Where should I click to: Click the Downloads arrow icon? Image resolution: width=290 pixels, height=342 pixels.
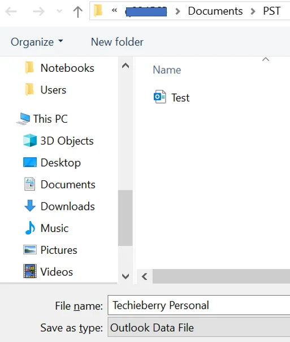[30, 206]
